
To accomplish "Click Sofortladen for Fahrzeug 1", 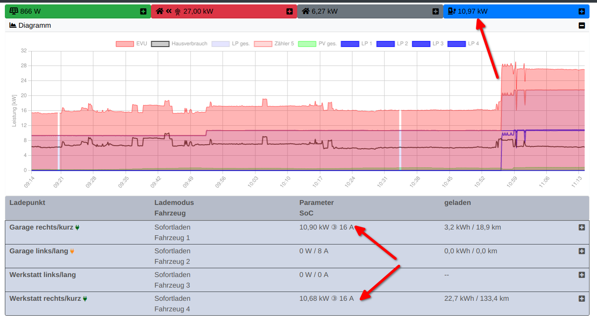I will (173, 227).
